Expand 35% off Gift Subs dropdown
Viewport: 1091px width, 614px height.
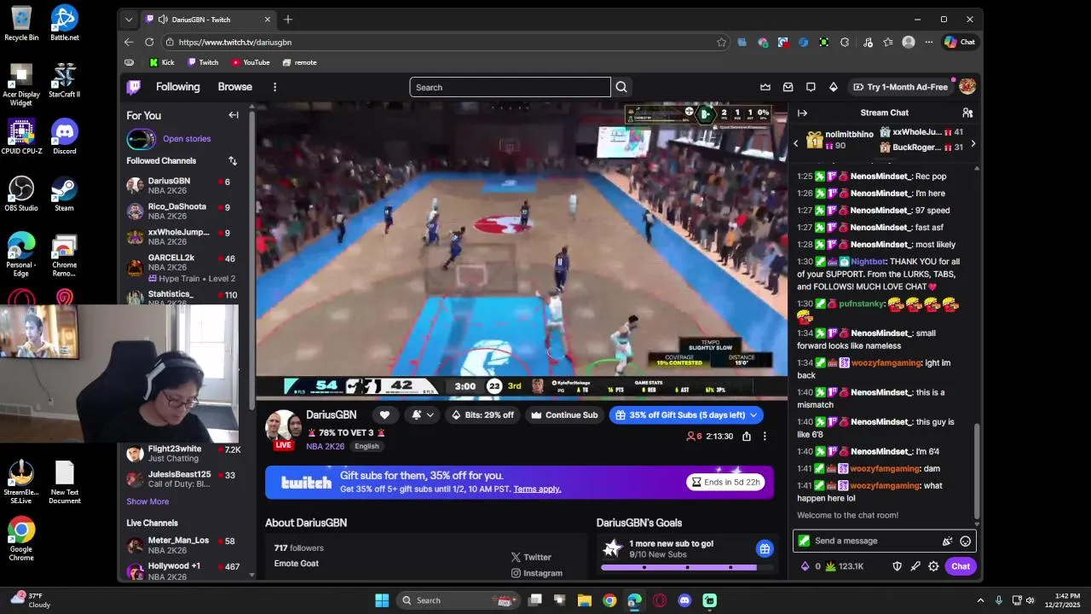(753, 415)
